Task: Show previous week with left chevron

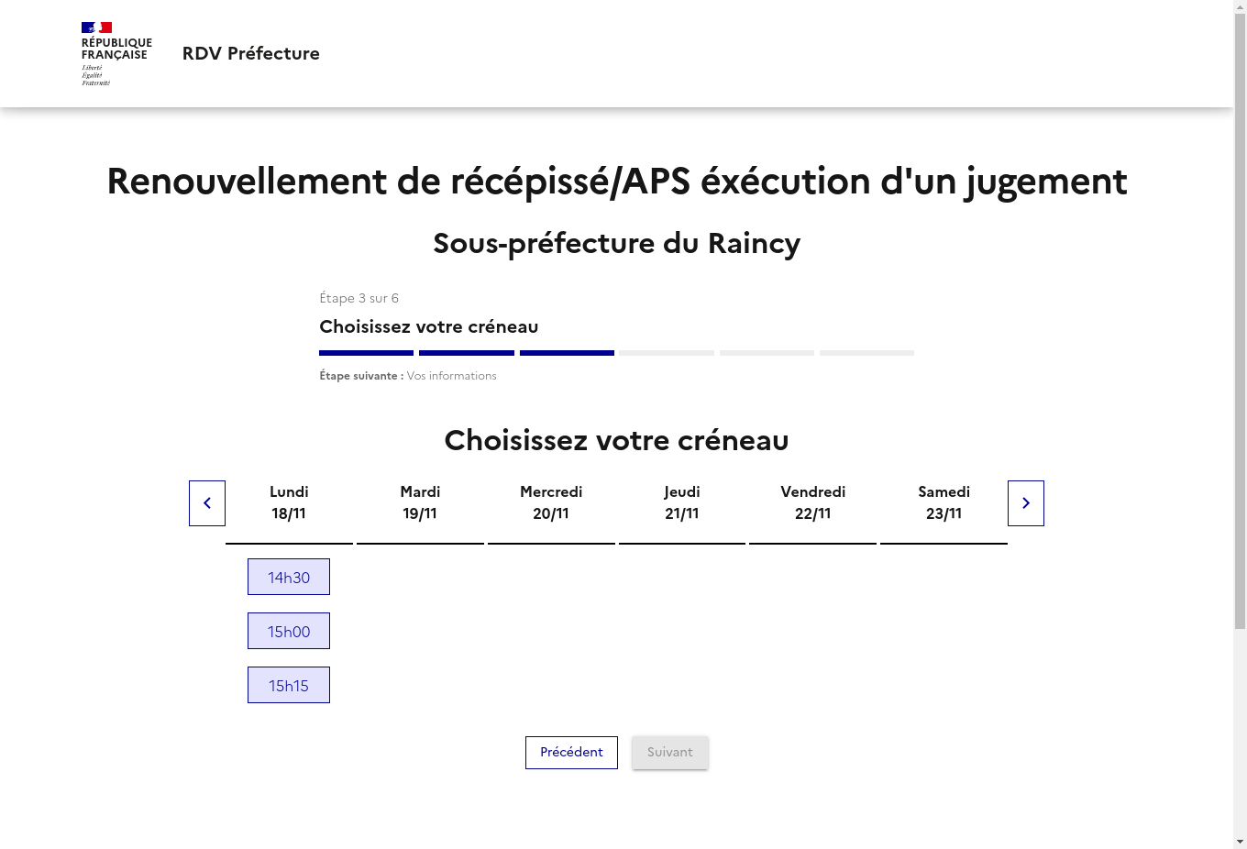Action: 207,503
